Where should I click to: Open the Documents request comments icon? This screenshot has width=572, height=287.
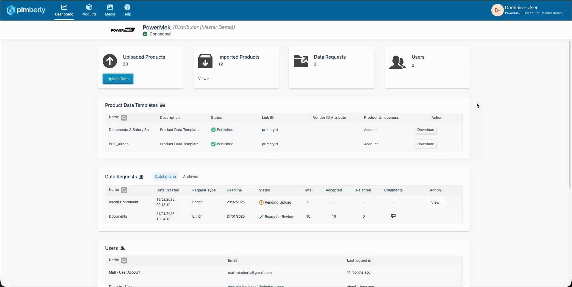(x=393, y=216)
